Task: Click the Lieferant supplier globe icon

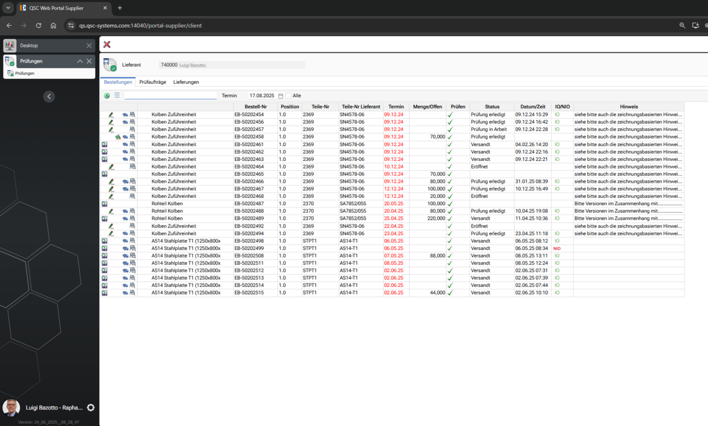Action: 110,65
